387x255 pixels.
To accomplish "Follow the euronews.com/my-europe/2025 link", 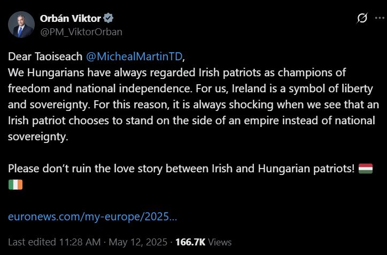I will pyautogui.click(x=92, y=217).
